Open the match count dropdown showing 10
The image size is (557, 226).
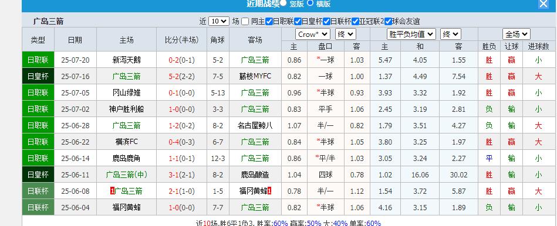click(218, 21)
